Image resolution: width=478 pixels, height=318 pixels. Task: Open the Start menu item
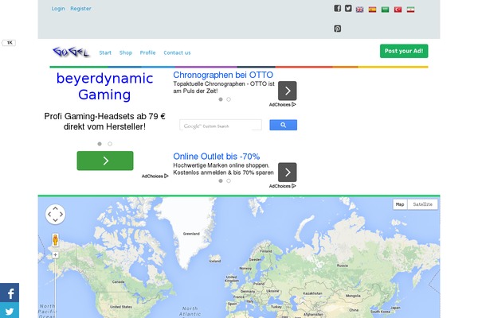tap(105, 52)
